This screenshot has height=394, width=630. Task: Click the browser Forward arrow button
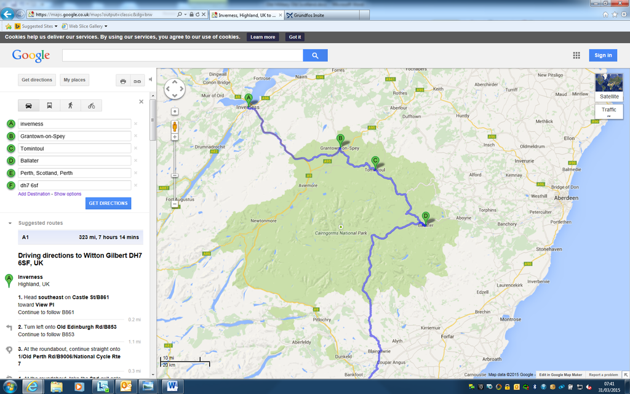tap(20, 15)
